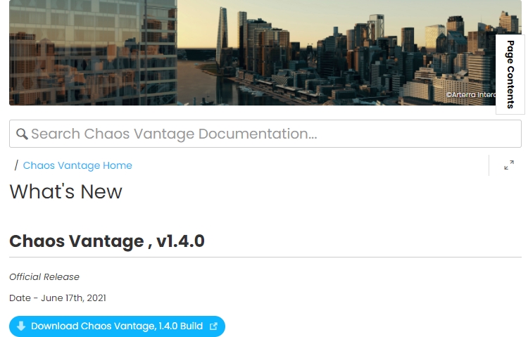Click the vertical divider beside expand icon
The image size is (528, 337).
489,165
